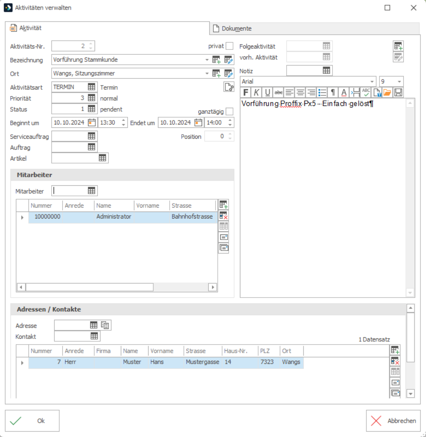
Task: Open lookup table for Status field
Action: coord(91,109)
